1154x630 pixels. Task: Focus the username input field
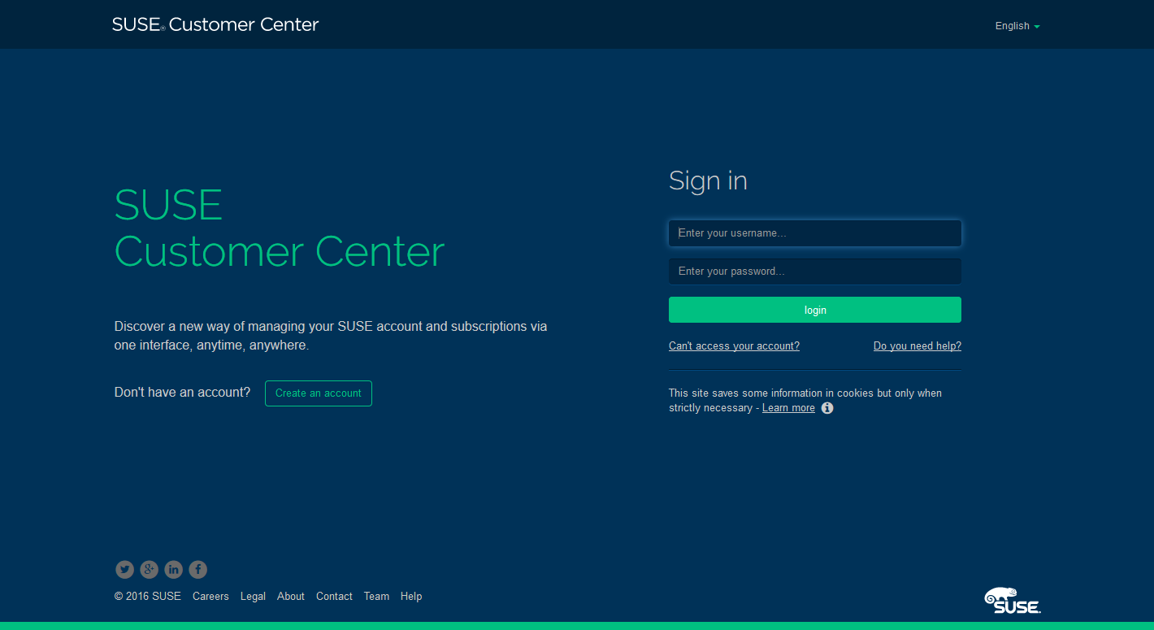point(815,233)
